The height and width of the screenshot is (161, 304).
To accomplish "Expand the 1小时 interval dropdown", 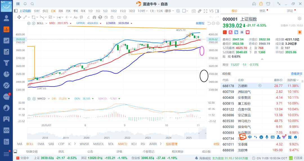I will click(143, 11).
